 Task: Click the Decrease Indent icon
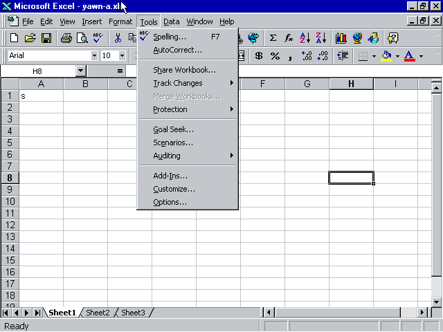[343, 56]
